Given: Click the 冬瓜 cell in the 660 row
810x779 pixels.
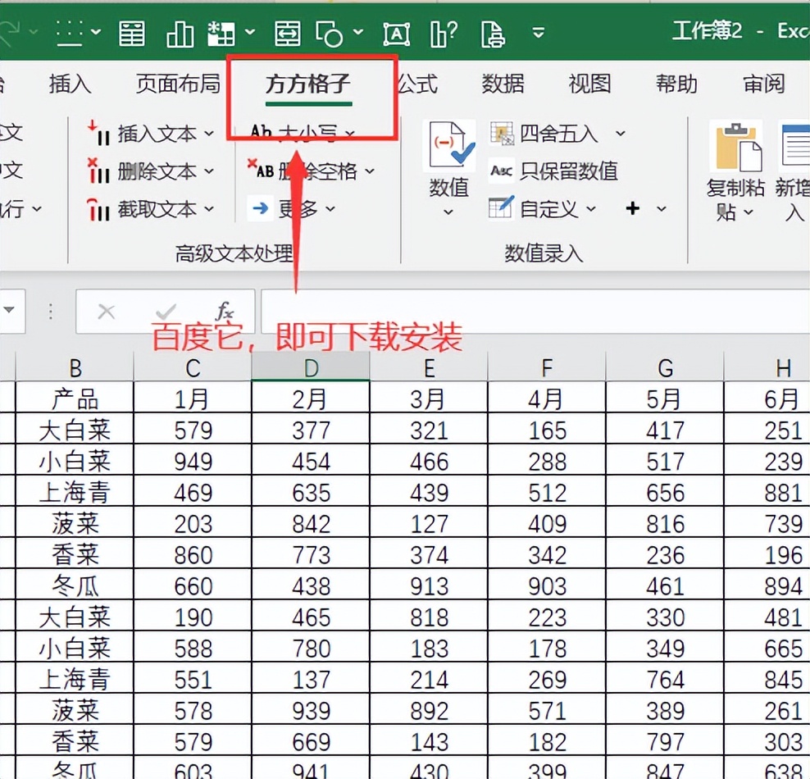Looking at the screenshot, I should click(75, 585).
